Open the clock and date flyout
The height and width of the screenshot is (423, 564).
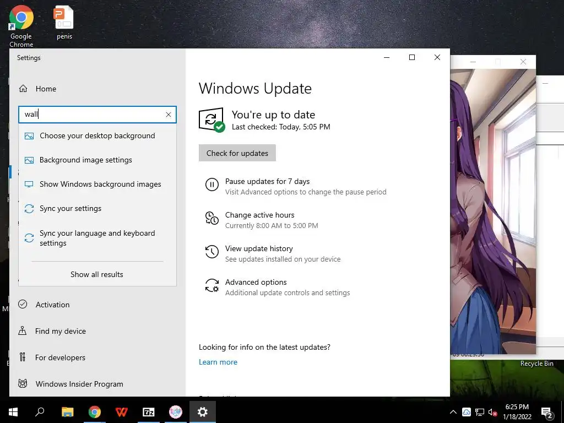pyautogui.click(x=517, y=412)
